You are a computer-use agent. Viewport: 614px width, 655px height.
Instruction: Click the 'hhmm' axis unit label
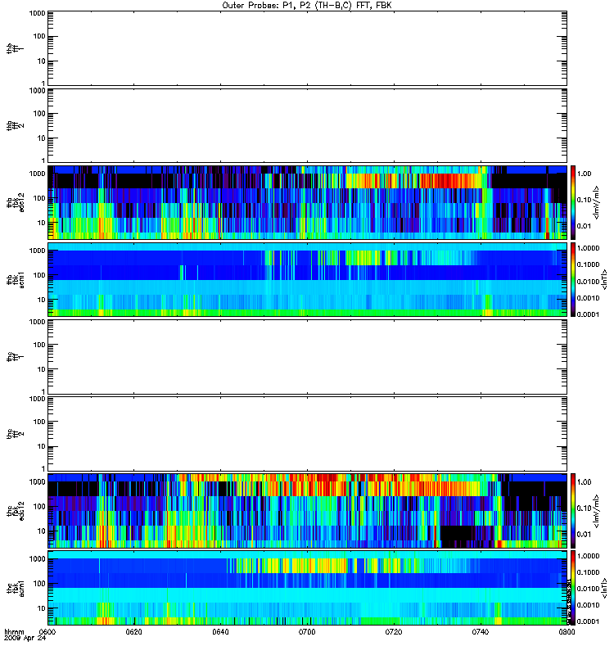(14, 631)
